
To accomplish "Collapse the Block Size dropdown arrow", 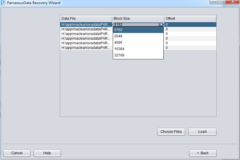I will 161,25.
